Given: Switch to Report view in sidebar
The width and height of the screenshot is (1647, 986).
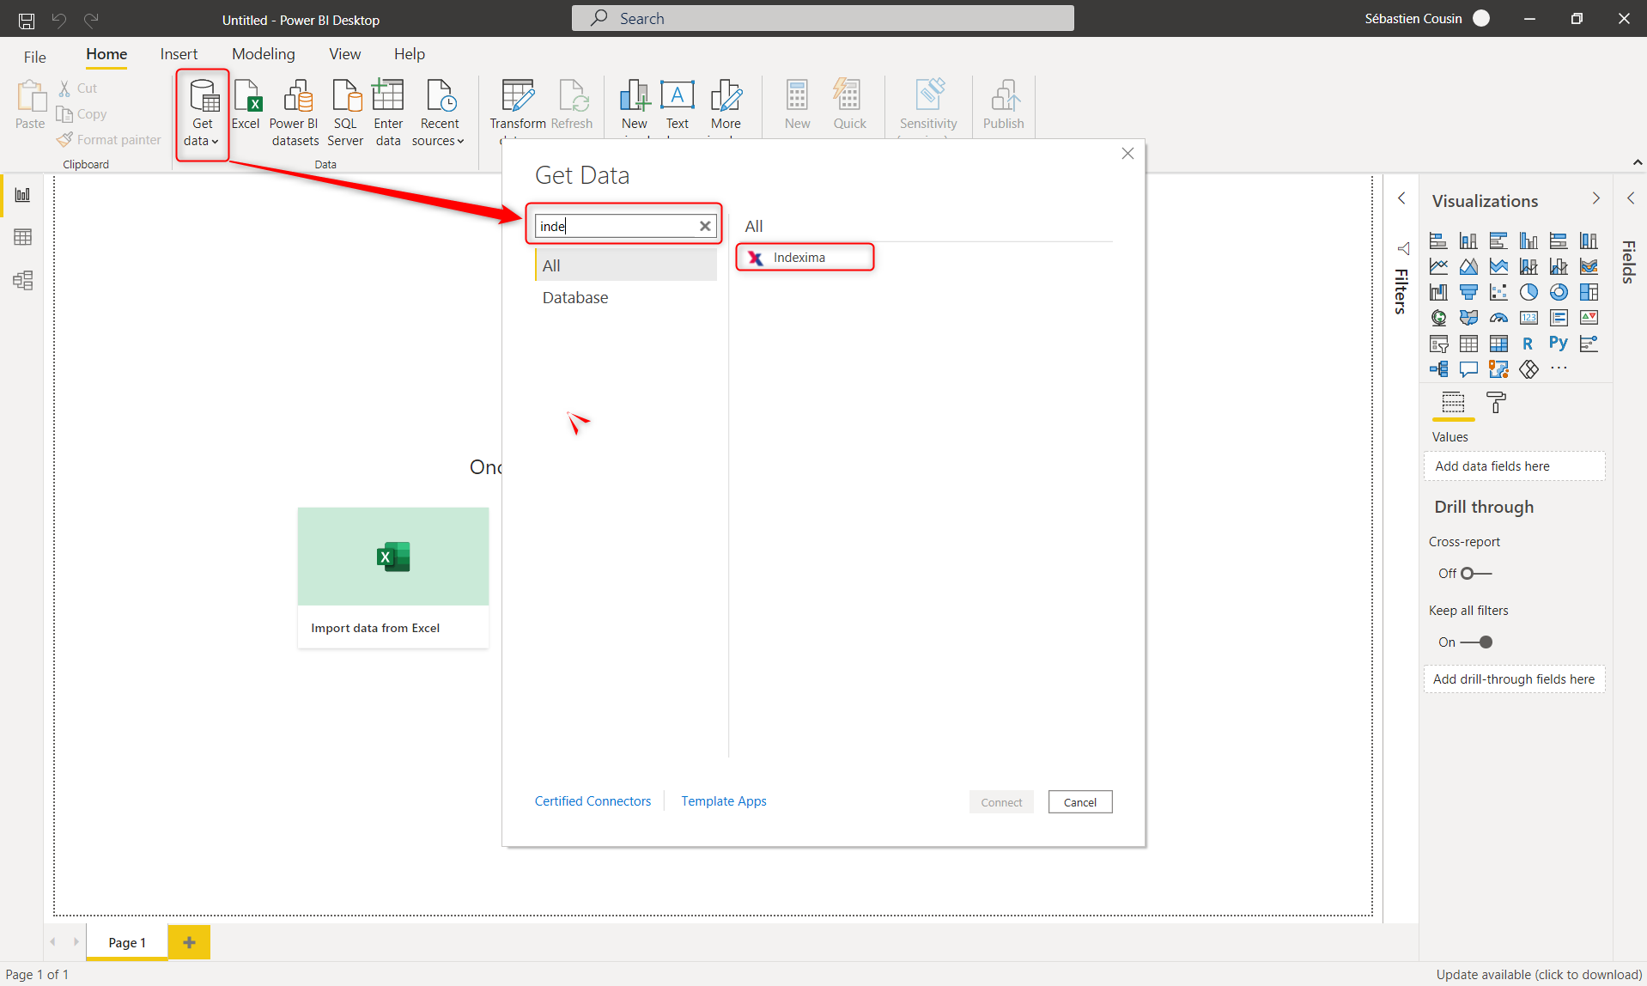Looking at the screenshot, I should pos(23,195).
